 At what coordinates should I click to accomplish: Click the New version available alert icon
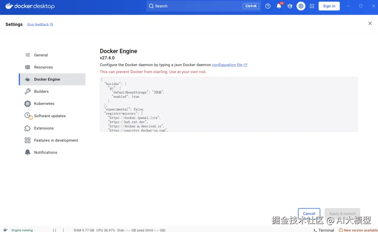pyautogui.click(x=341, y=230)
